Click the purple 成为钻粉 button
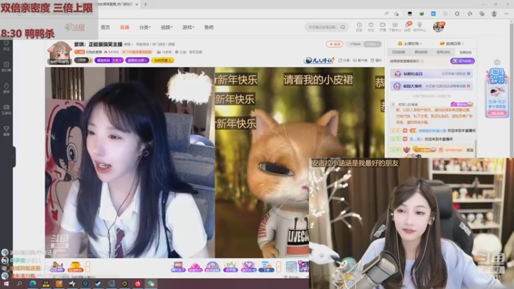This screenshot has height=289, width=514. pyautogui.click(x=462, y=61)
